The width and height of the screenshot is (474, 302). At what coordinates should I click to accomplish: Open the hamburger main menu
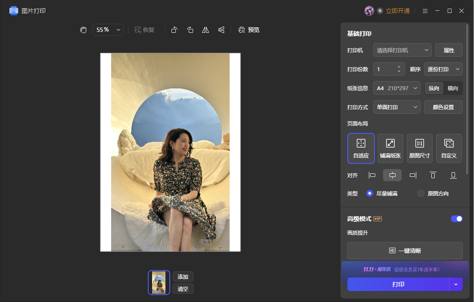pyautogui.click(x=425, y=11)
